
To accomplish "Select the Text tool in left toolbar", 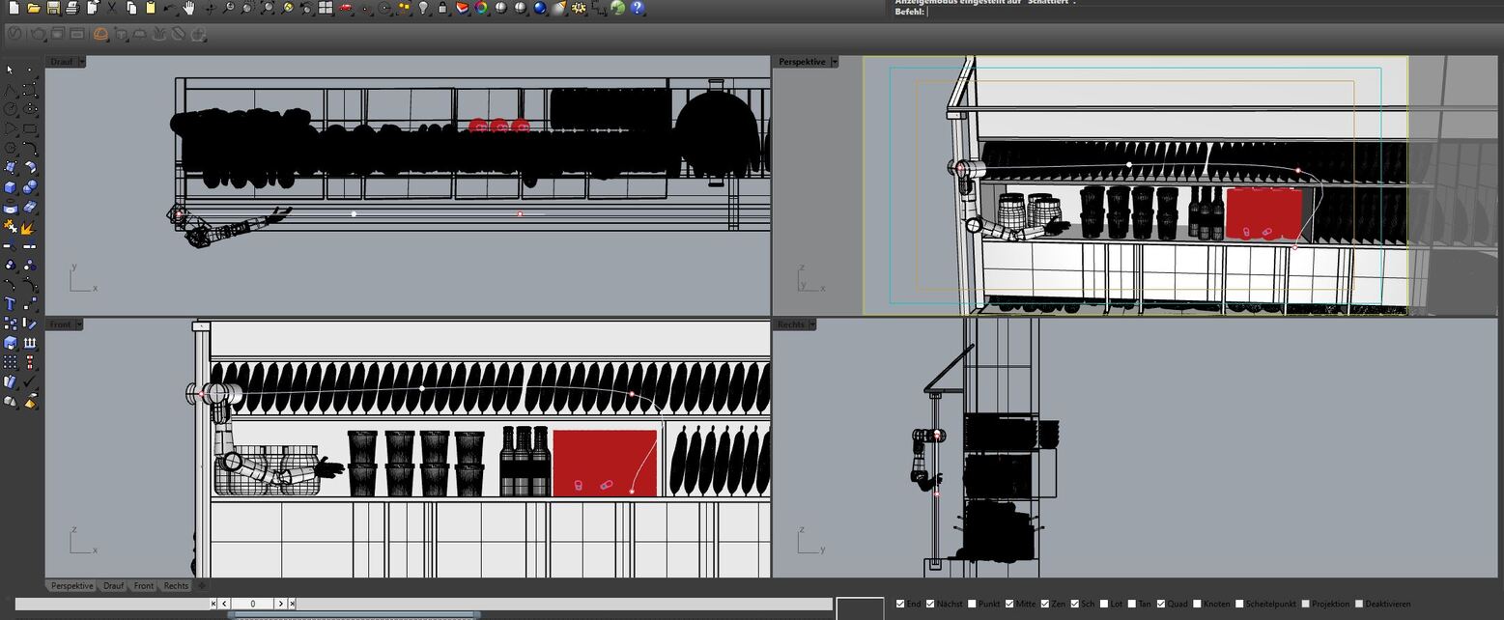I will [11, 304].
